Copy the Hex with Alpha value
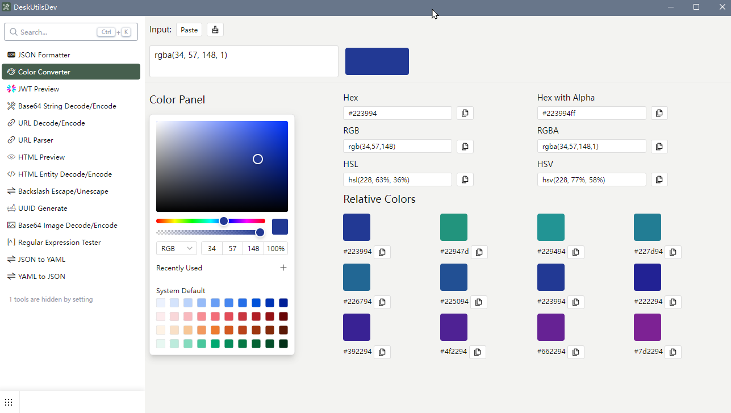Image resolution: width=731 pixels, height=413 pixels. point(659,113)
